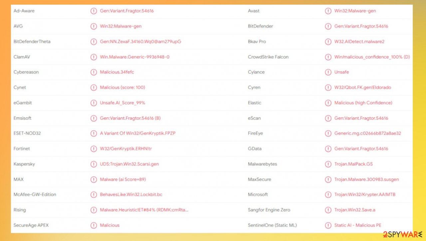
Task: Click the alert icon in the BitDefenderTheta row
Action: (94, 42)
